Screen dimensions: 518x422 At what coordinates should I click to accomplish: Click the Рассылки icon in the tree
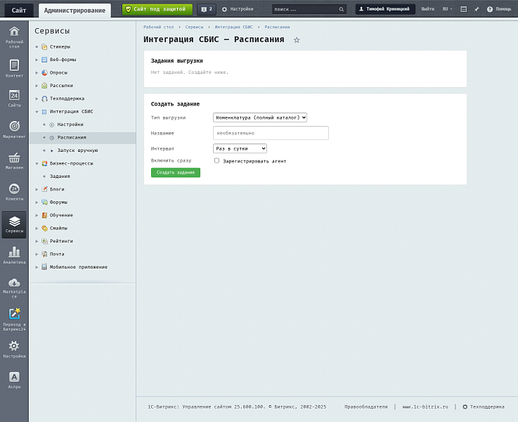point(44,86)
